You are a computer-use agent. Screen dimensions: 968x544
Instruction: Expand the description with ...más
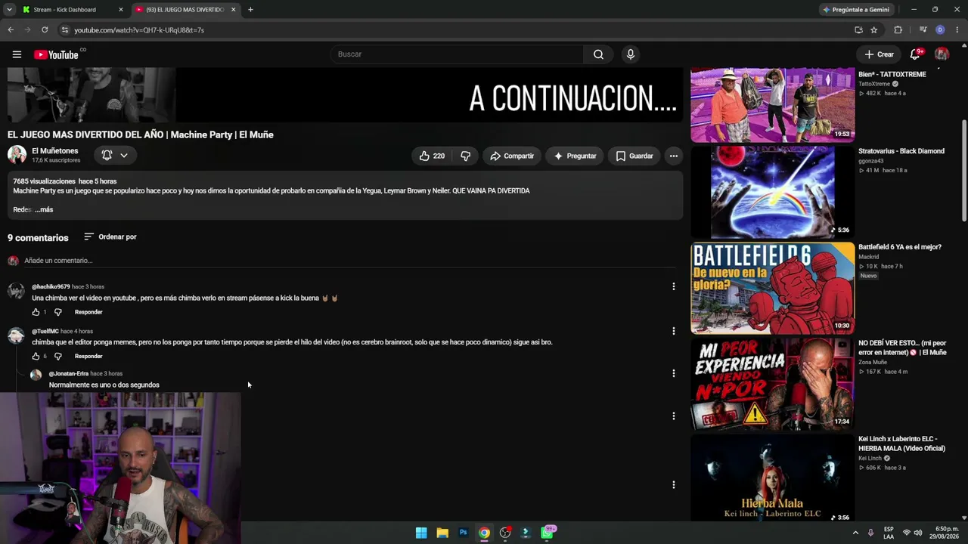[x=44, y=209]
